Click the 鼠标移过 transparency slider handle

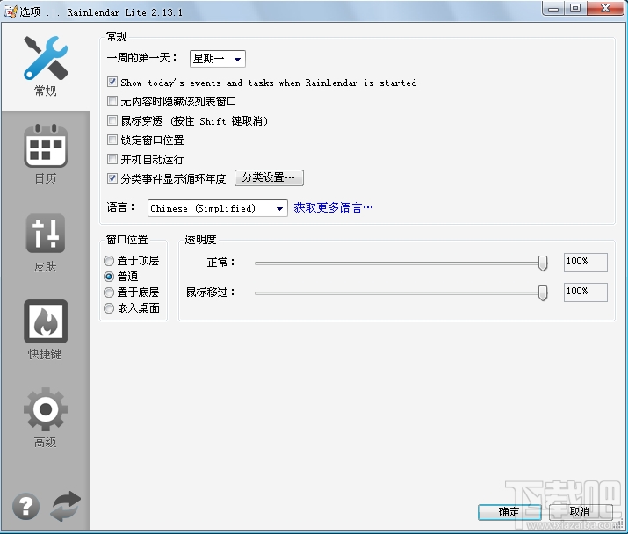[x=543, y=292]
